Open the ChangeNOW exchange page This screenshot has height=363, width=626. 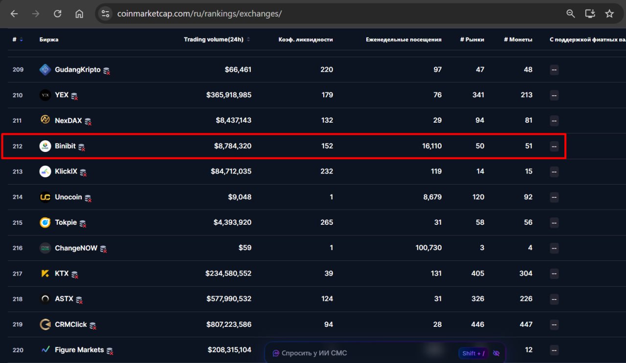76,248
